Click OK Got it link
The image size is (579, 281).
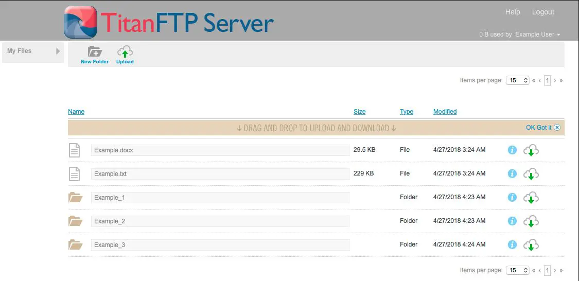539,128
